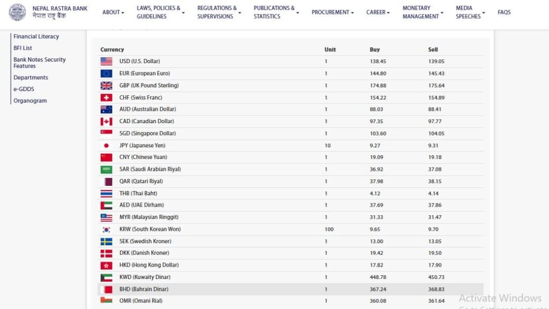
Task: Click the European Euro flag icon
Action: coord(106,73)
